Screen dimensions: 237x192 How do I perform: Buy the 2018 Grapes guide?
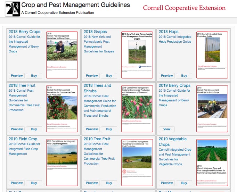[109, 76]
